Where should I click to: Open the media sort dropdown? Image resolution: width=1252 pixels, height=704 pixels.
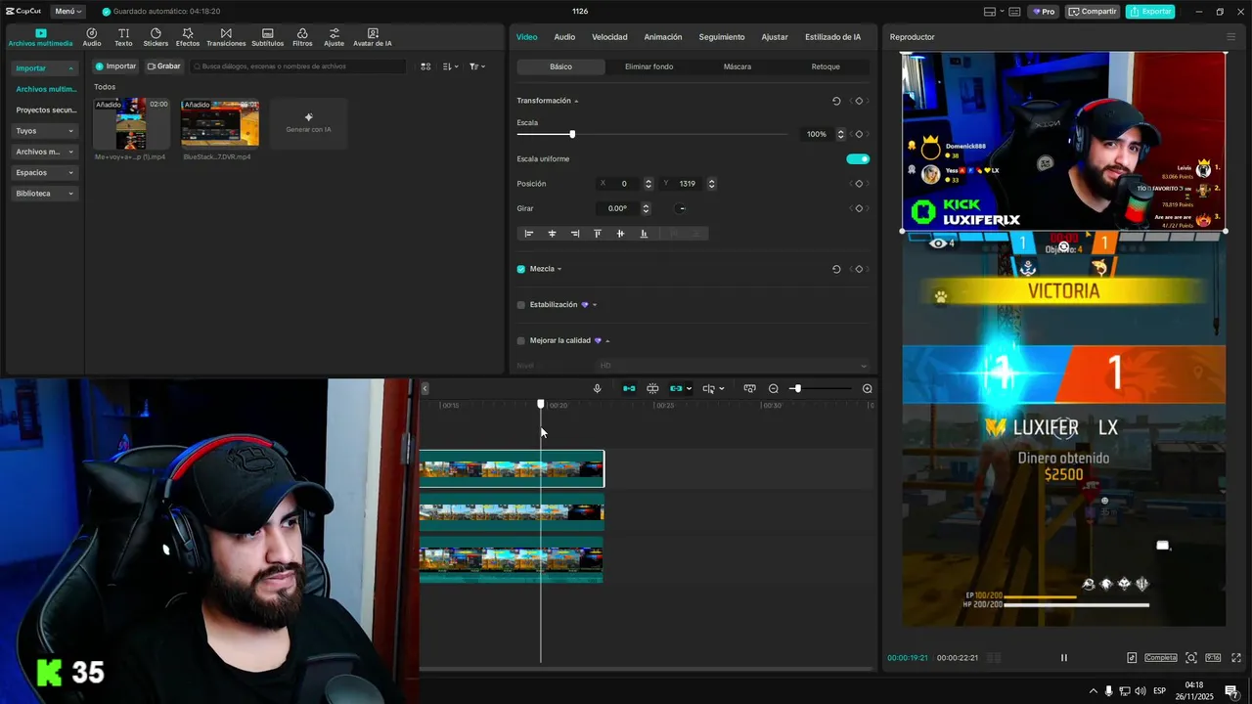click(450, 66)
